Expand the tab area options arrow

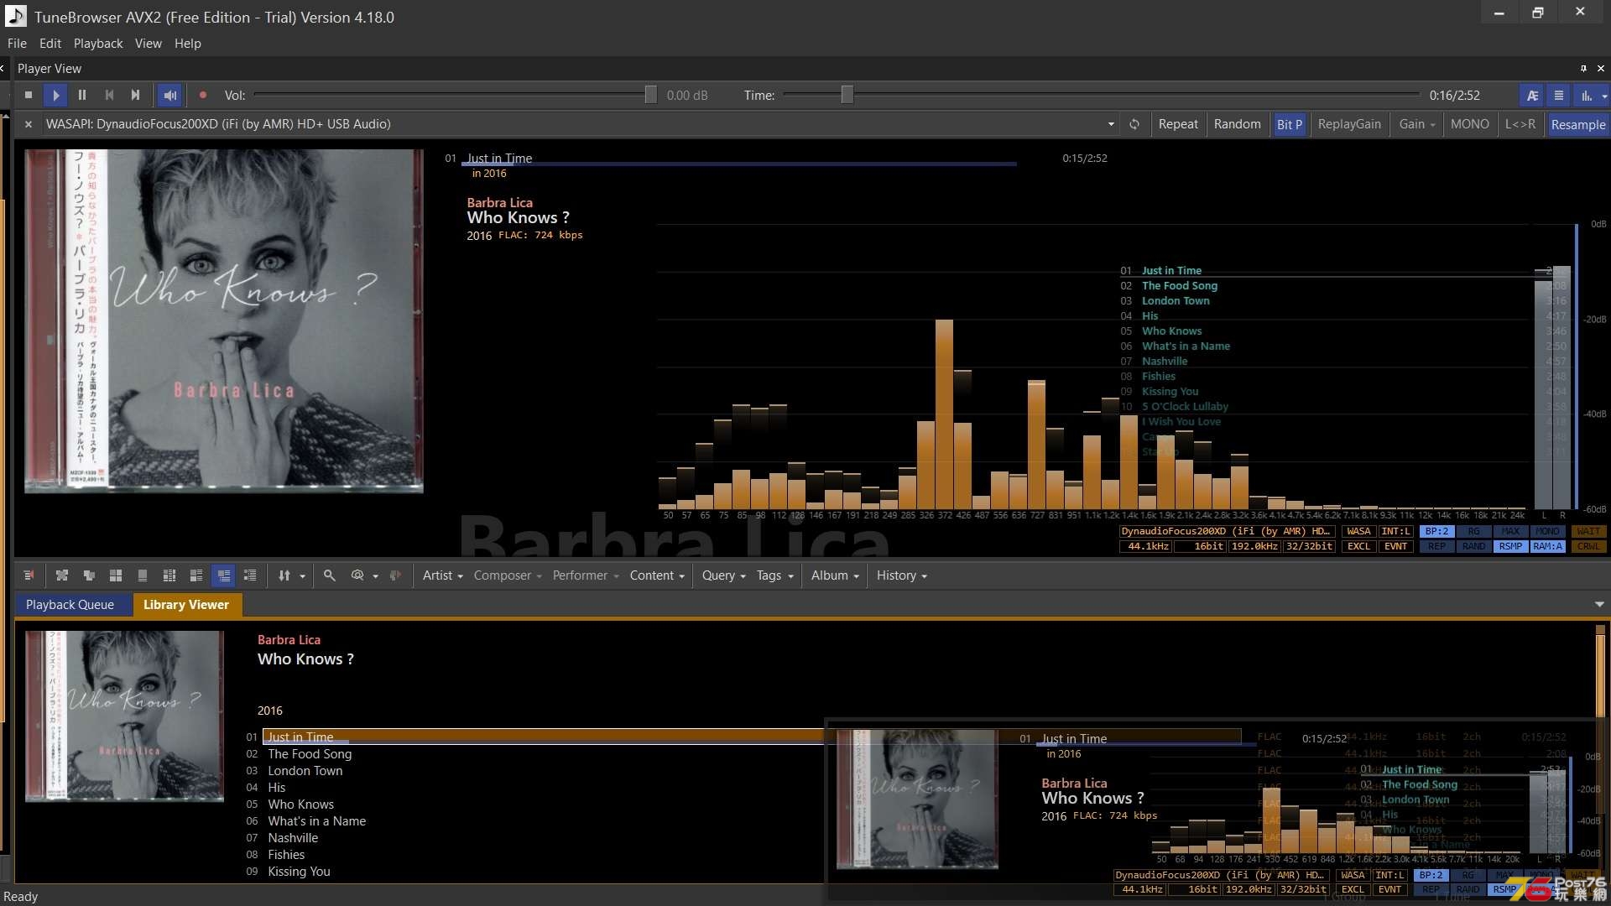pos(1599,605)
